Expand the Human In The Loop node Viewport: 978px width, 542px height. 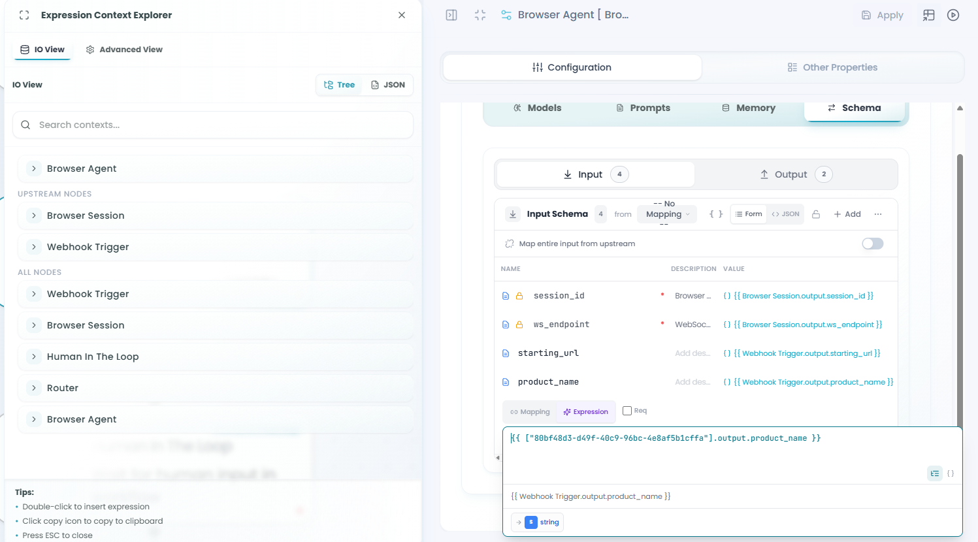34,357
